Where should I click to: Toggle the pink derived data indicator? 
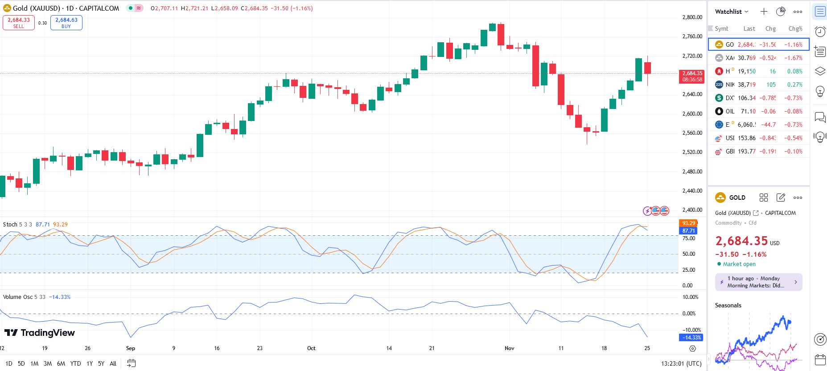click(x=139, y=8)
